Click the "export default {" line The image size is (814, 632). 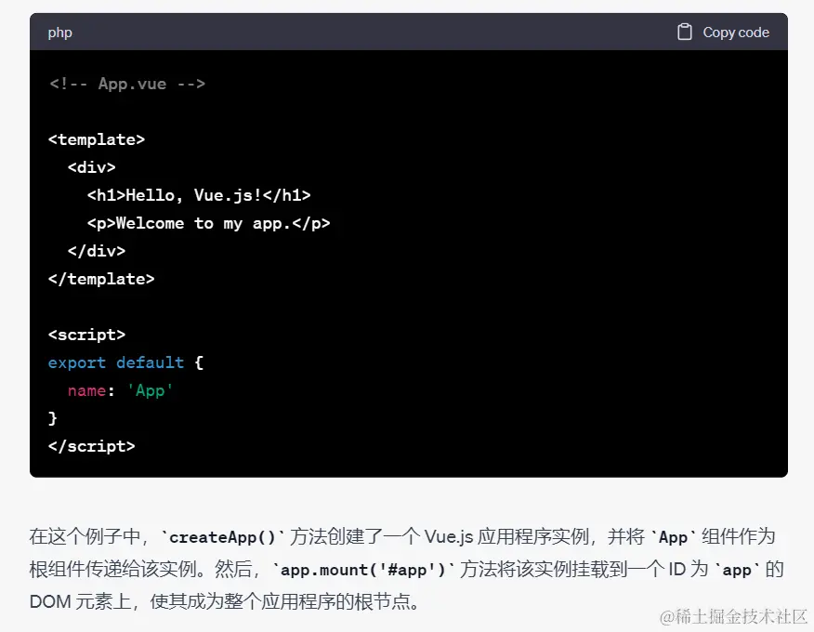125,362
